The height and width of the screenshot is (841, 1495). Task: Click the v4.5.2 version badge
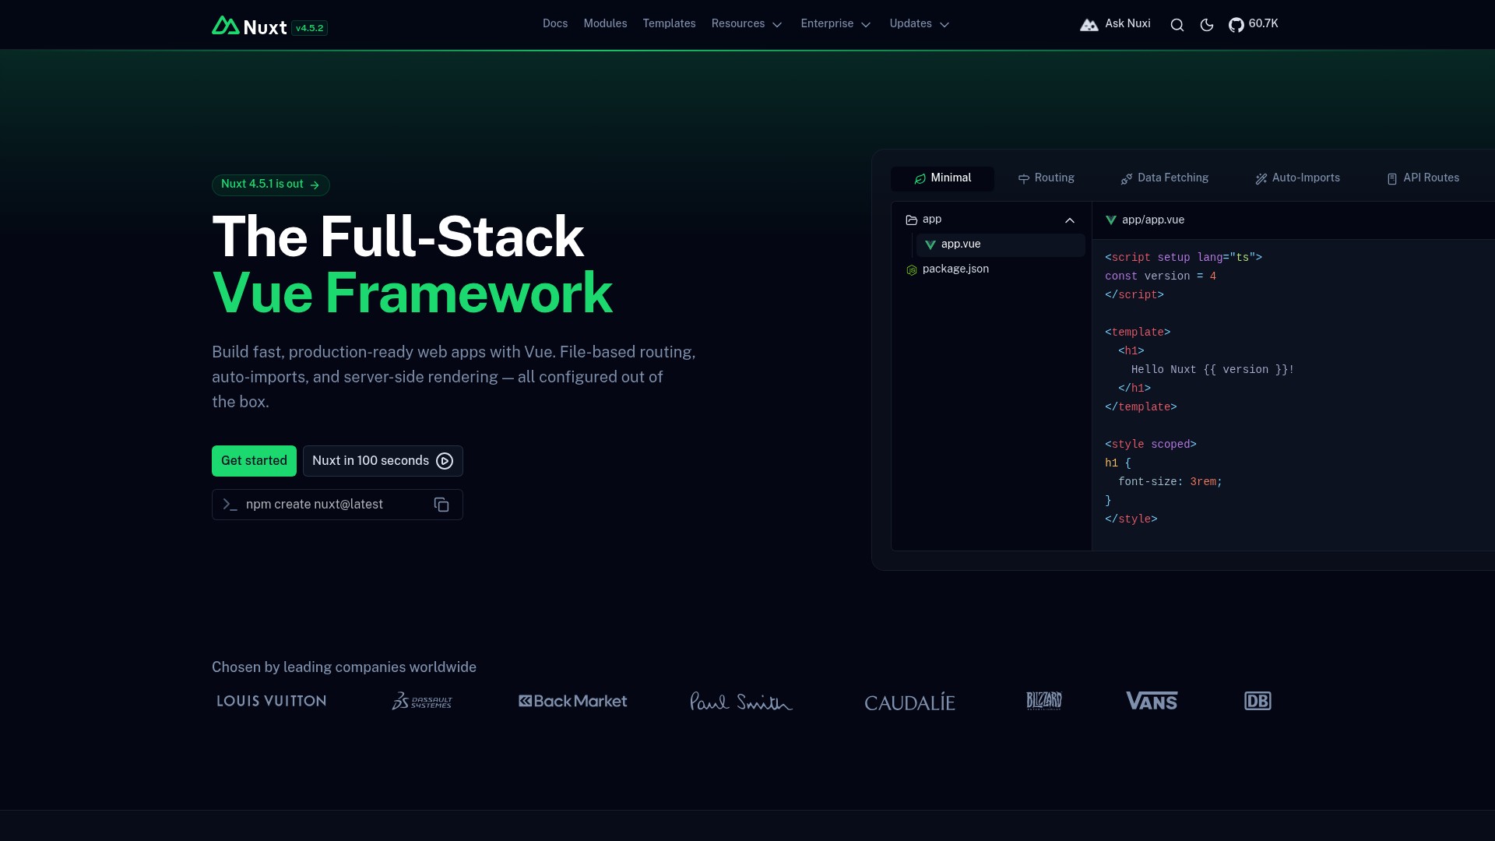point(310,28)
